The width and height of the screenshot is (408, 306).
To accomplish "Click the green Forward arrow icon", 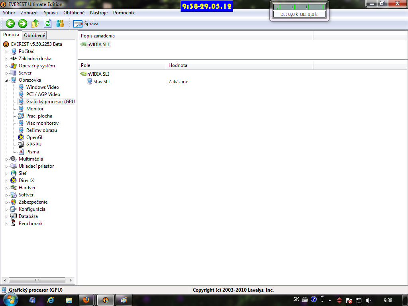I will click(x=23, y=24).
